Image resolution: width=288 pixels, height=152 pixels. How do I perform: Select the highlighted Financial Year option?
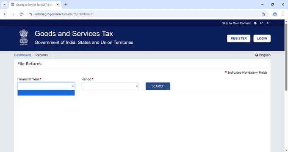pos(46,93)
